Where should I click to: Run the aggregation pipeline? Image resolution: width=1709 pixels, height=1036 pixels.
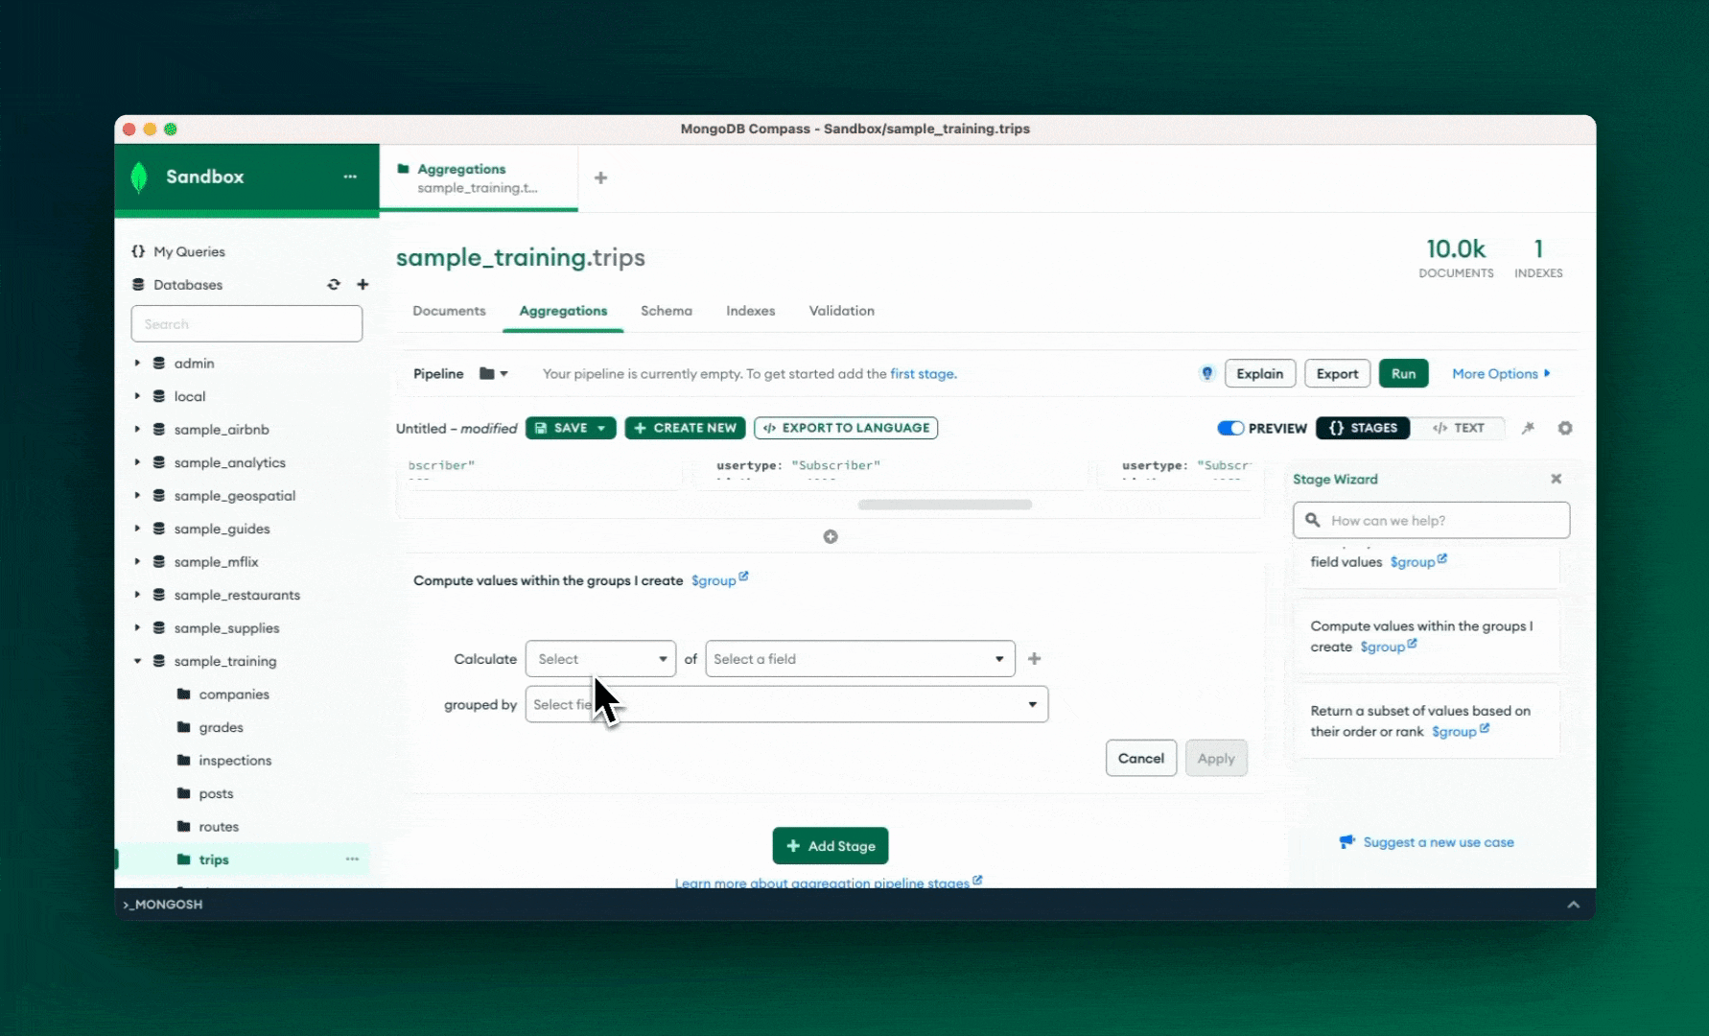[1404, 373]
